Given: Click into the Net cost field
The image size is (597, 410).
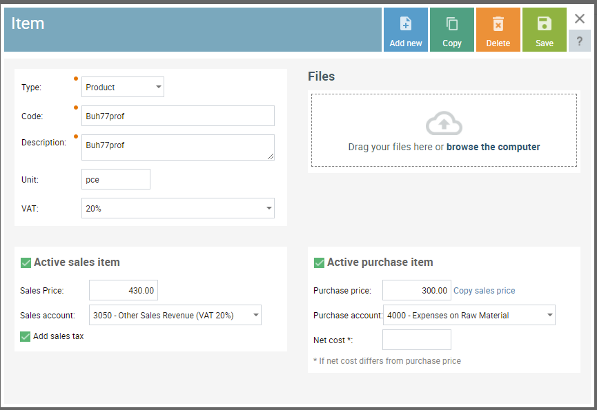Looking at the screenshot, I should [416, 340].
